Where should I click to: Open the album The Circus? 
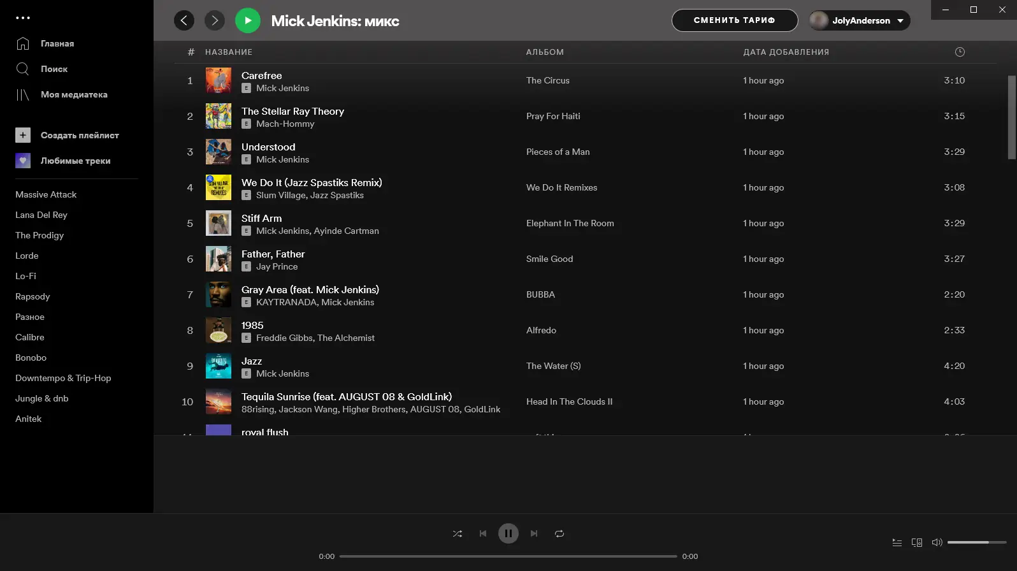click(548, 80)
